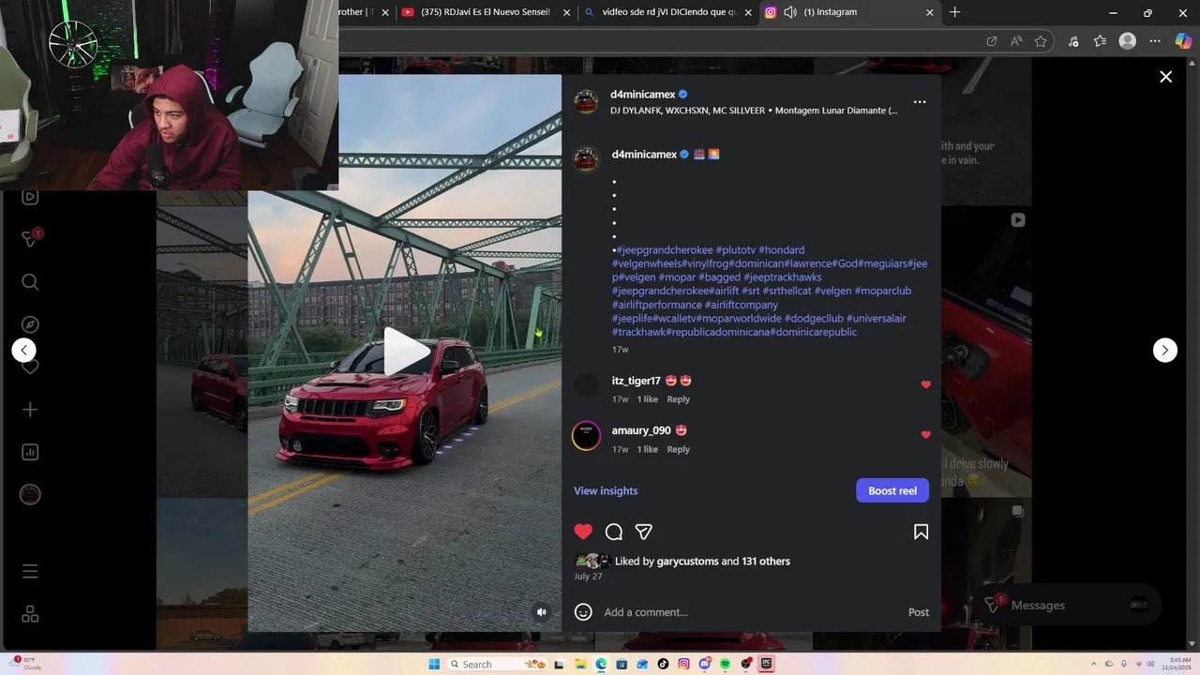Open Edge profile avatar
The height and width of the screenshot is (675, 1200).
pos(1128,41)
